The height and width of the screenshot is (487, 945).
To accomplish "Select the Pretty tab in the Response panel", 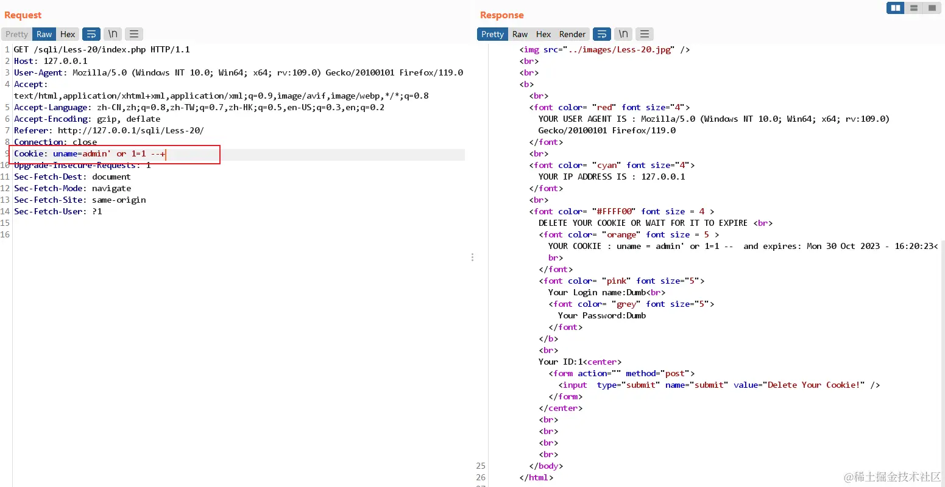I will (x=492, y=34).
